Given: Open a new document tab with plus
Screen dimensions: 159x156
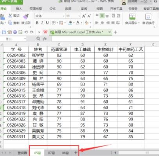Looking at the screenshot, I should tap(116, 32).
